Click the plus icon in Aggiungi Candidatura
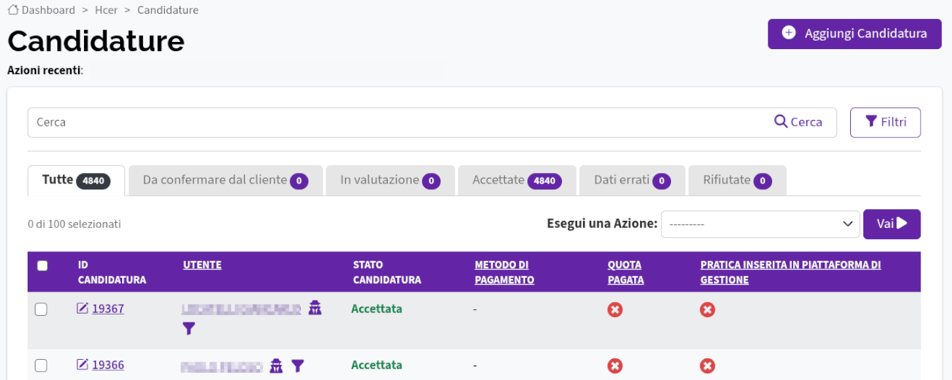 pyautogui.click(x=789, y=33)
